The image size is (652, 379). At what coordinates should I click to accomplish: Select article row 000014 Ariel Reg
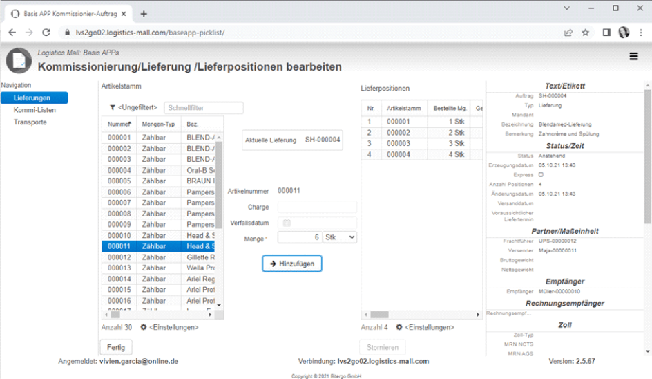click(158, 279)
